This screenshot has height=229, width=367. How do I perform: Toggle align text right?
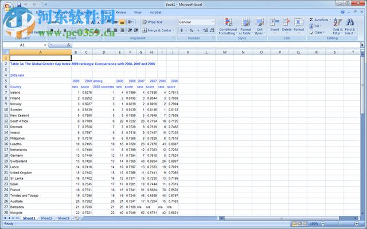click(x=122, y=30)
